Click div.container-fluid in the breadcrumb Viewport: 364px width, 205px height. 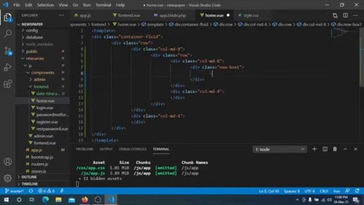(191, 24)
